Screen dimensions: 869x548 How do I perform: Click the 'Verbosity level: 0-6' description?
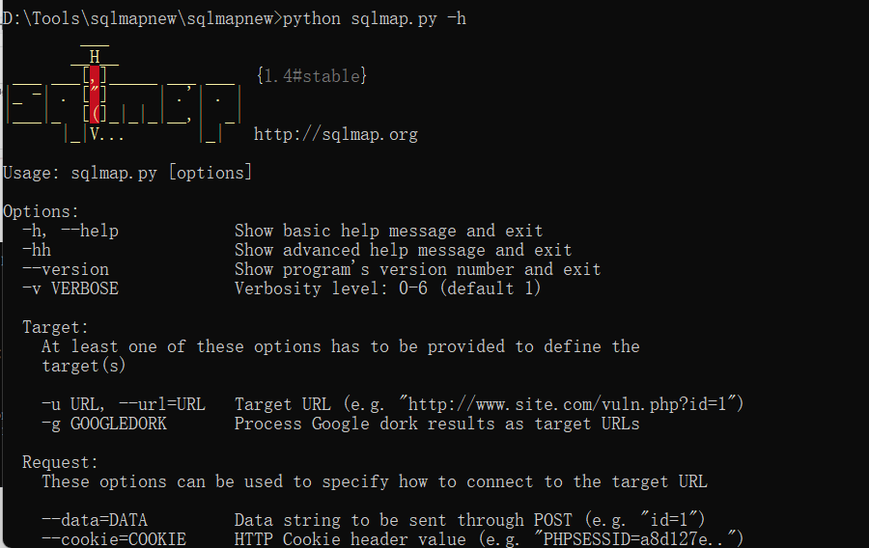(331, 288)
